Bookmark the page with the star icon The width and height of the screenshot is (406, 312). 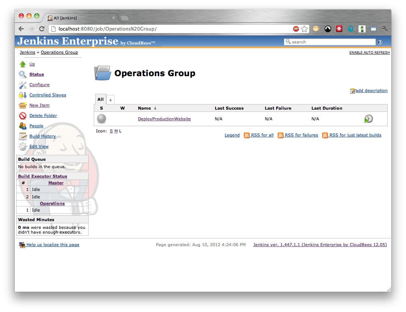click(304, 29)
